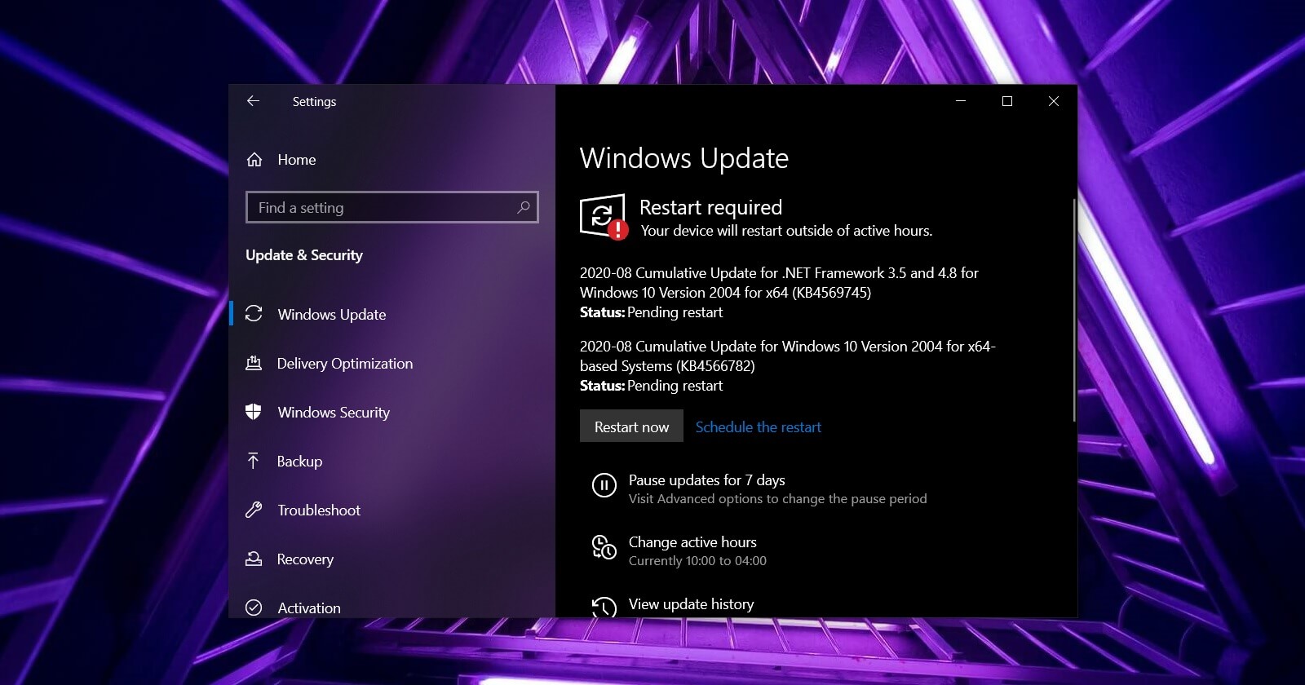Click the Update & Security section header
Screen dimensions: 1305x685
tap(304, 255)
